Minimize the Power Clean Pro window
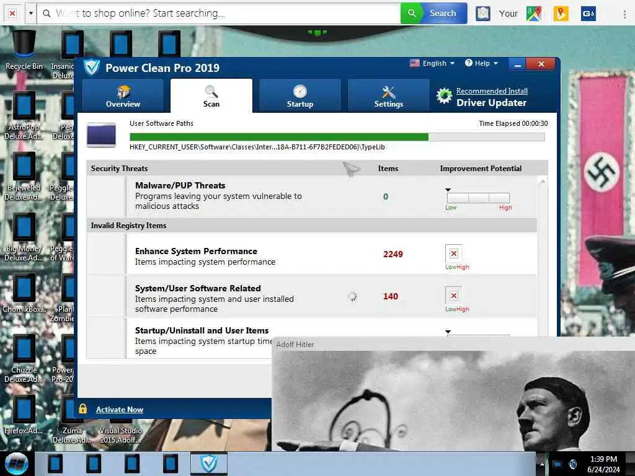The width and height of the screenshot is (635, 476). (517, 64)
